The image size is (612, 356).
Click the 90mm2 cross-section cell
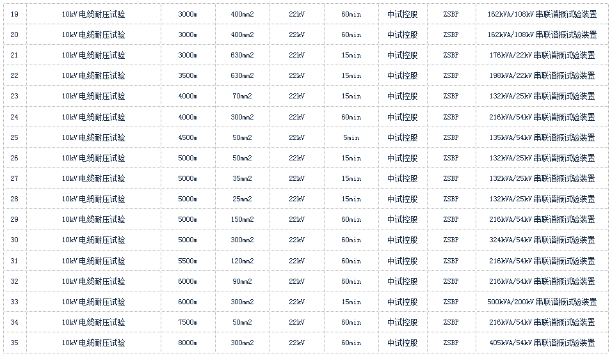242,281
